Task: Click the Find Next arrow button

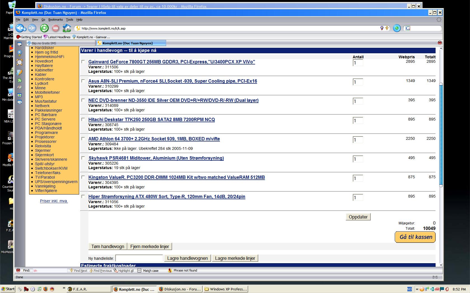Action: pyautogui.click(x=79, y=270)
